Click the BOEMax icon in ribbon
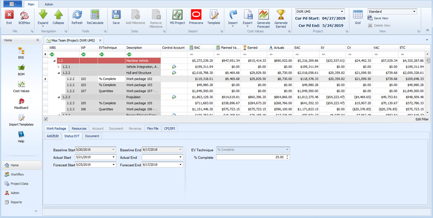433x218 pixels. click(24, 17)
